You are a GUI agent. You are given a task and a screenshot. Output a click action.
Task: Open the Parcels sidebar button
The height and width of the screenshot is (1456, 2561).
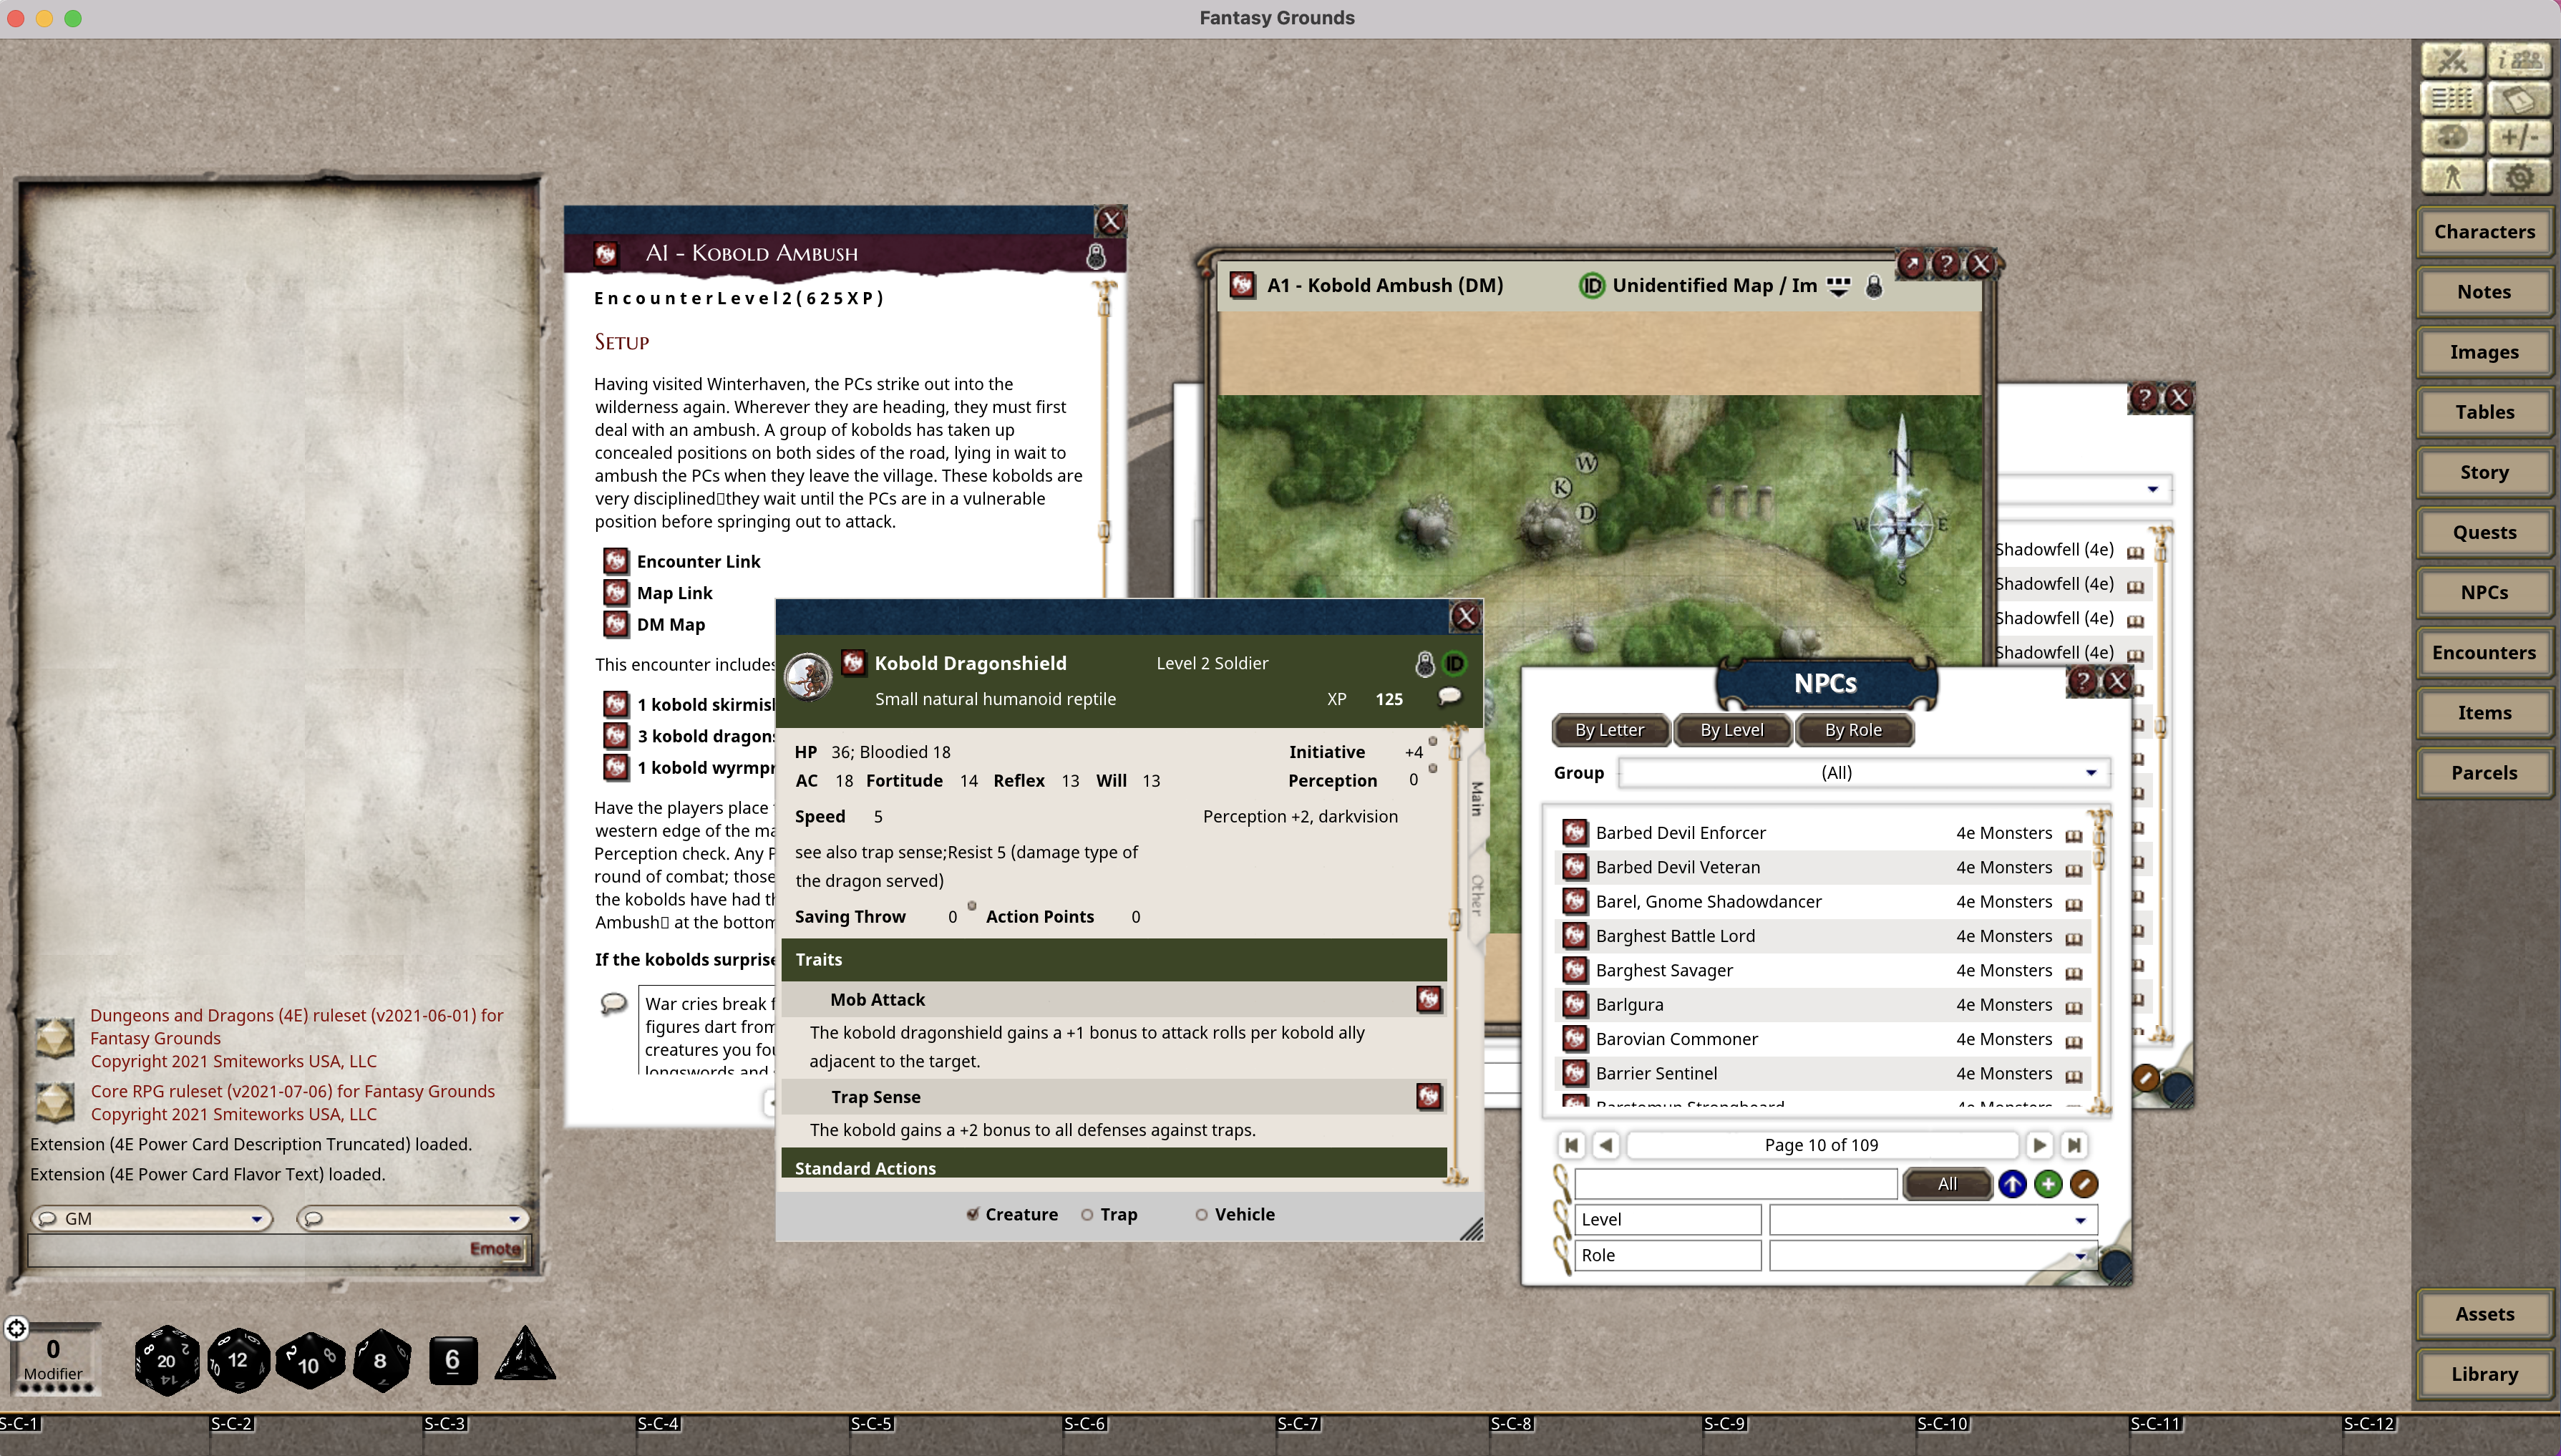tap(2484, 773)
